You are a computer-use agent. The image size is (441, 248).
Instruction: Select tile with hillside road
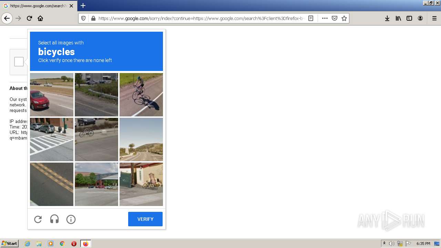(x=141, y=139)
